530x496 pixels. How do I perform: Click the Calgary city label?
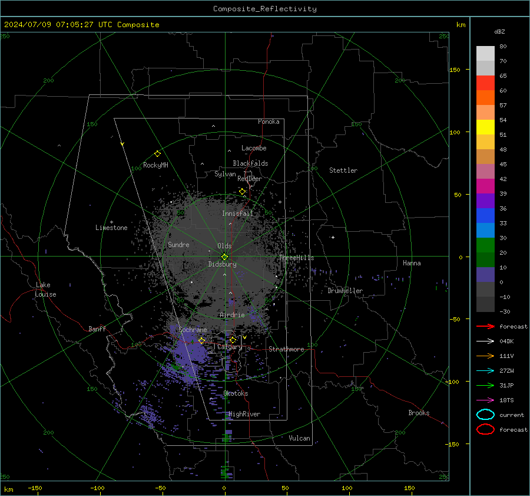coord(230,347)
